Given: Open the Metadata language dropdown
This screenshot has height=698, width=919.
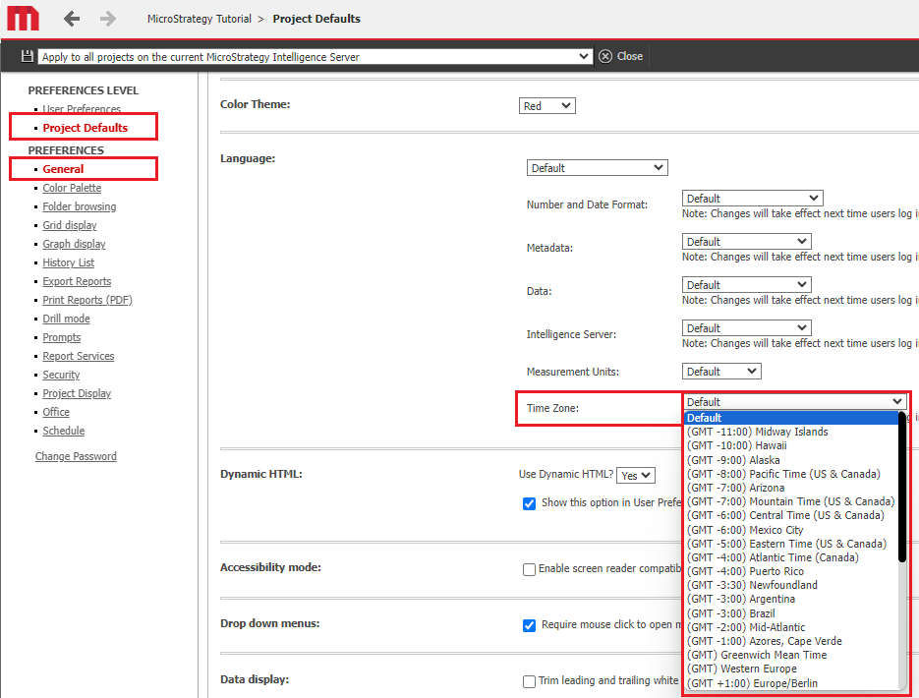Looking at the screenshot, I should click(x=747, y=242).
